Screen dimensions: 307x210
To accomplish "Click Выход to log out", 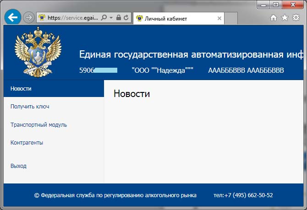I will click(x=18, y=166).
